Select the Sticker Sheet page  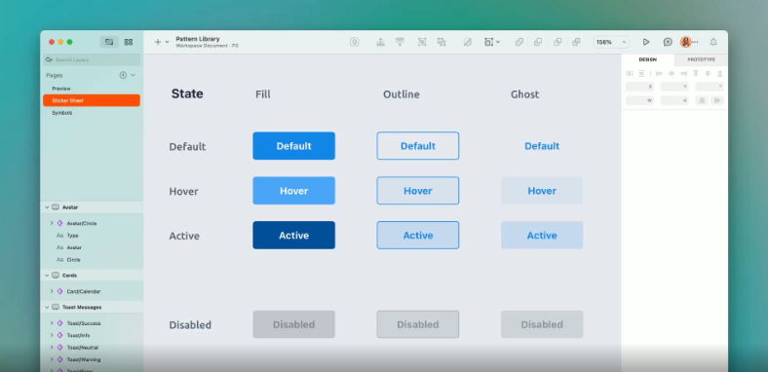92,100
